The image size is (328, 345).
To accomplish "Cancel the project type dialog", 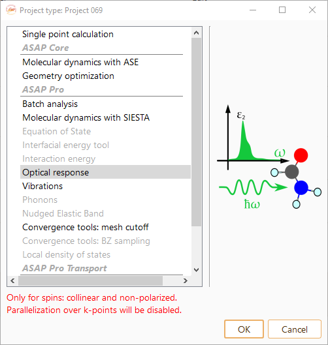I will tap(295, 329).
